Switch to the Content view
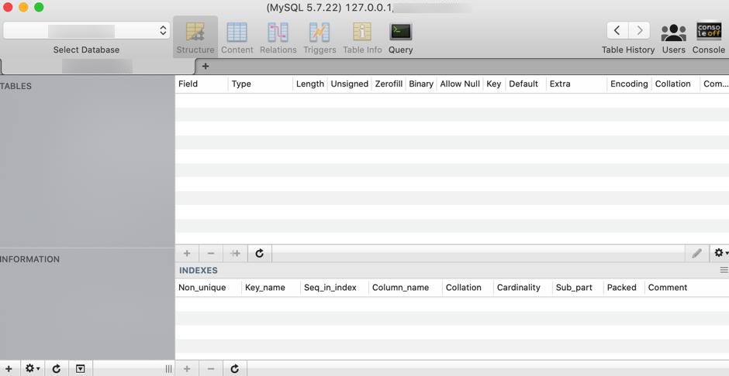Screen dimensions: 729x376 tap(237, 37)
